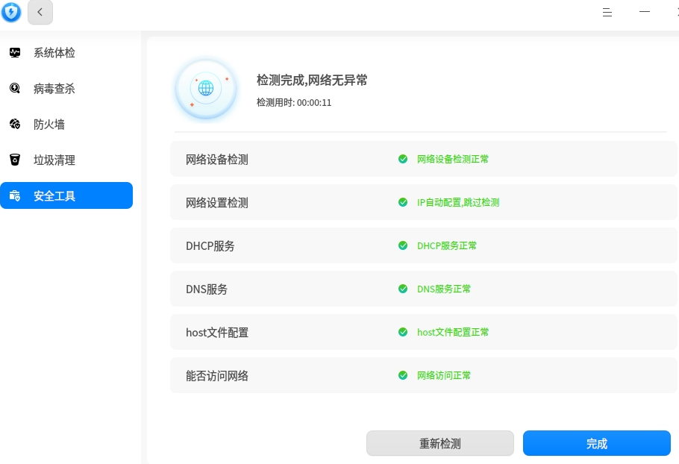Open the 防火墙 section

coord(66,125)
